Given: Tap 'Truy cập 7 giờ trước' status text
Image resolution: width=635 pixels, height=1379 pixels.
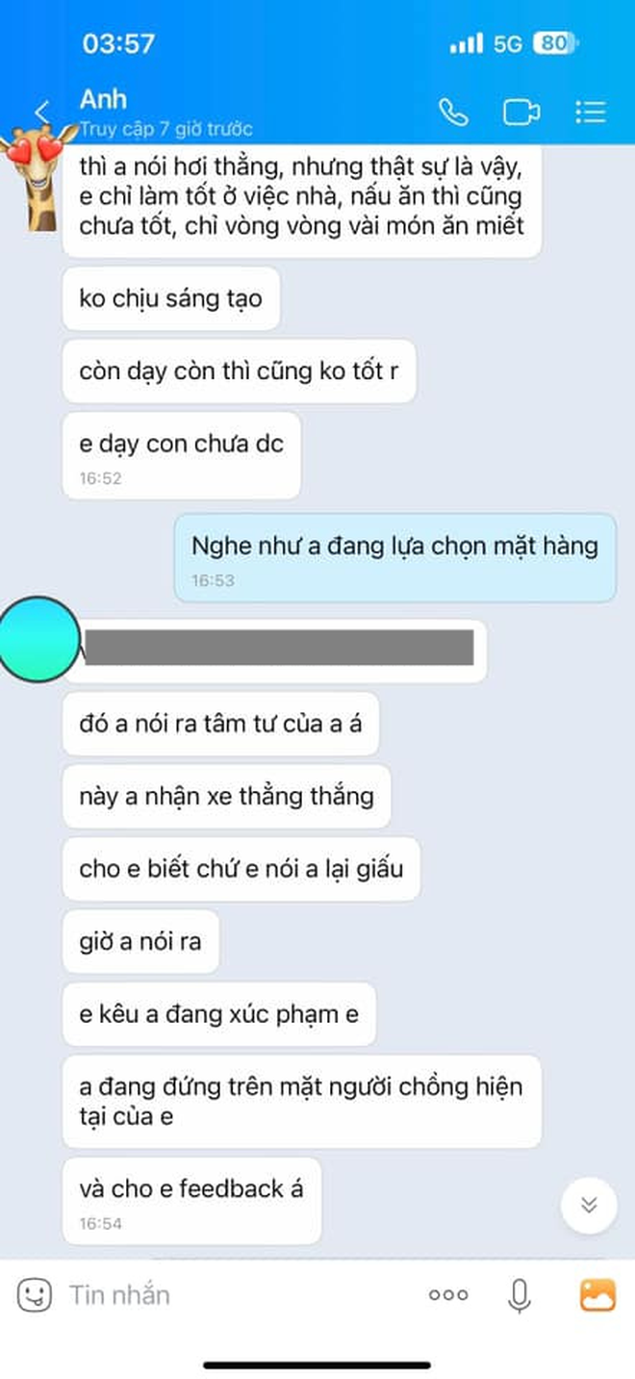Looking at the screenshot, I should (x=165, y=129).
